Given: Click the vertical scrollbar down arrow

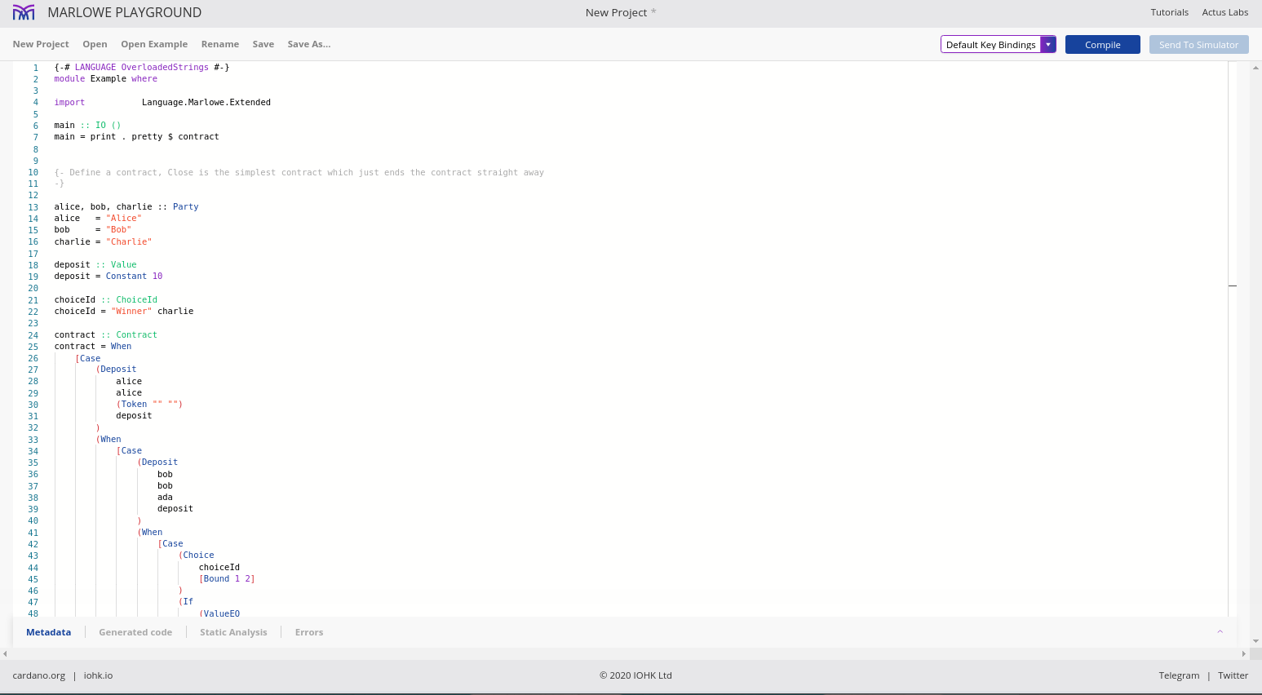Looking at the screenshot, I should [1255, 641].
